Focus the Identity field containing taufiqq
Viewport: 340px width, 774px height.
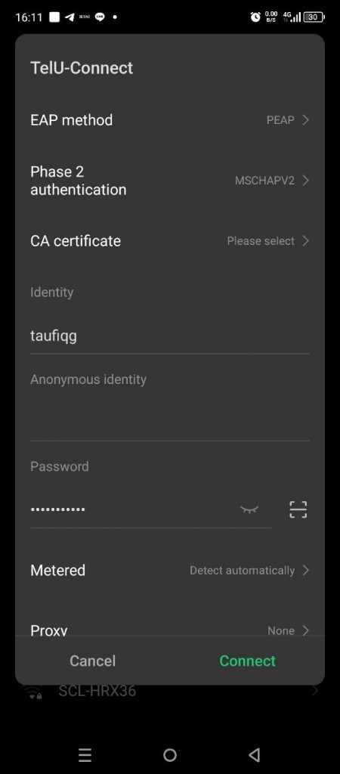click(170, 336)
